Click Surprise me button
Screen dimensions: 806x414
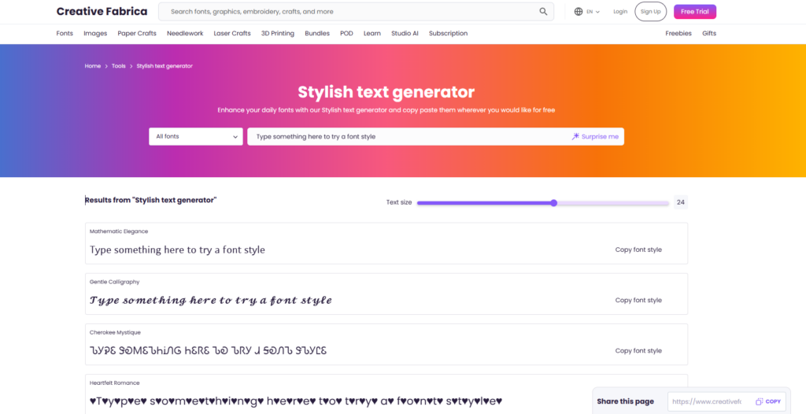[x=595, y=137]
